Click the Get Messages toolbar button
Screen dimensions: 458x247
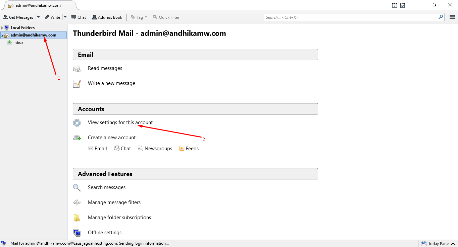coord(18,17)
